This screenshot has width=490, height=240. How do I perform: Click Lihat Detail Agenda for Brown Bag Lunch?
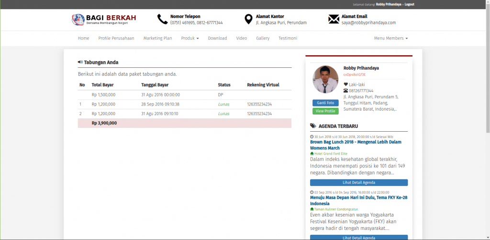[x=359, y=183]
